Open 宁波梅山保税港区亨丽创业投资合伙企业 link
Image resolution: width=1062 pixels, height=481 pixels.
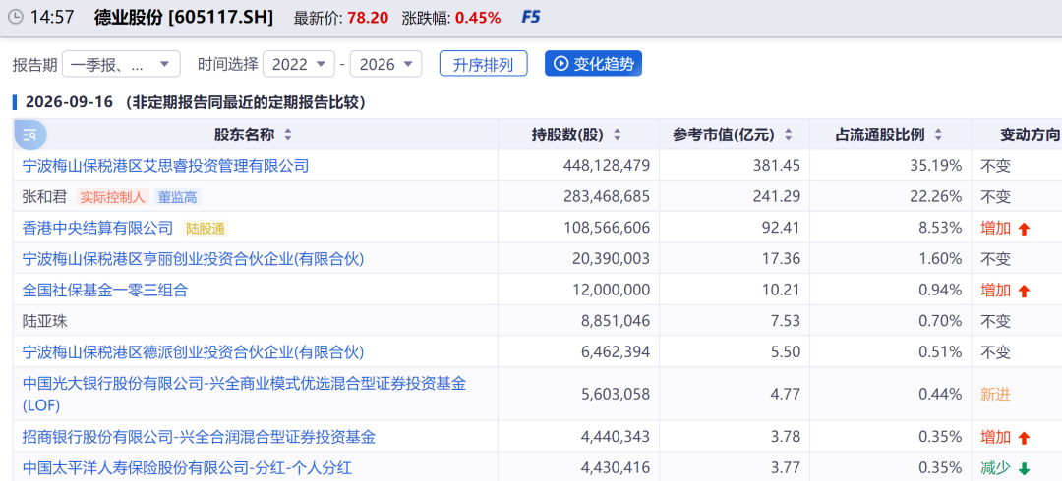pos(193,258)
